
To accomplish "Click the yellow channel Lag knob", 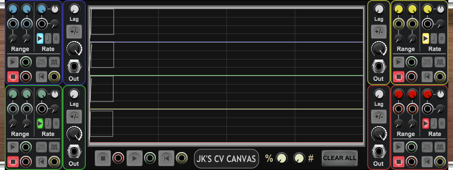I will click(379, 9).
